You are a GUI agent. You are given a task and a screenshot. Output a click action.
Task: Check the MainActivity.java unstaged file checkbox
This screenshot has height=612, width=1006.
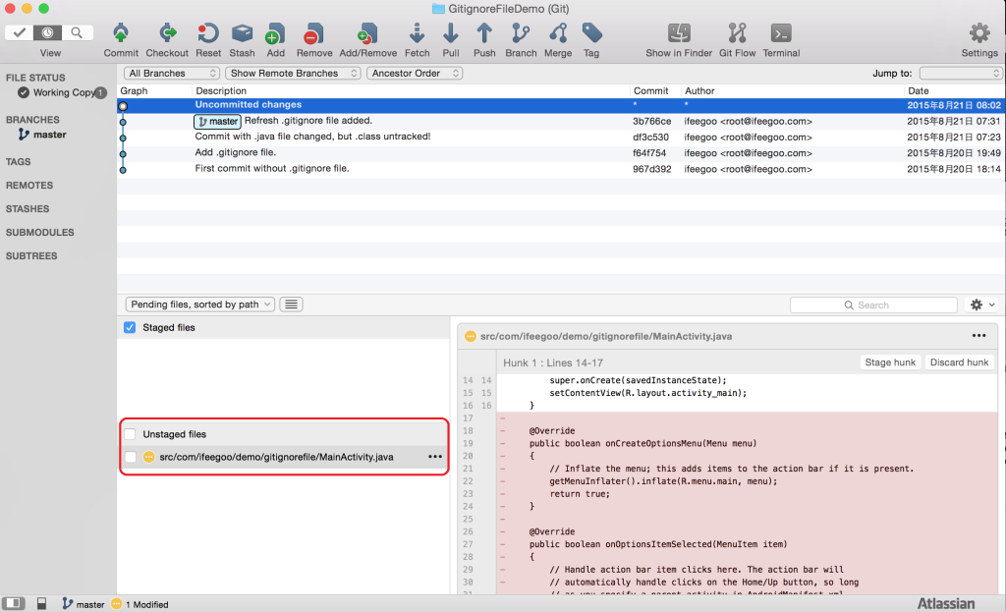[131, 457]
